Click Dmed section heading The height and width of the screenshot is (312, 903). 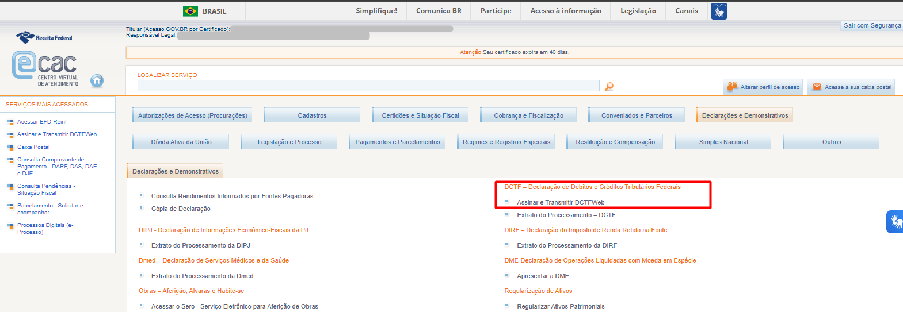(x=214, y=260)
